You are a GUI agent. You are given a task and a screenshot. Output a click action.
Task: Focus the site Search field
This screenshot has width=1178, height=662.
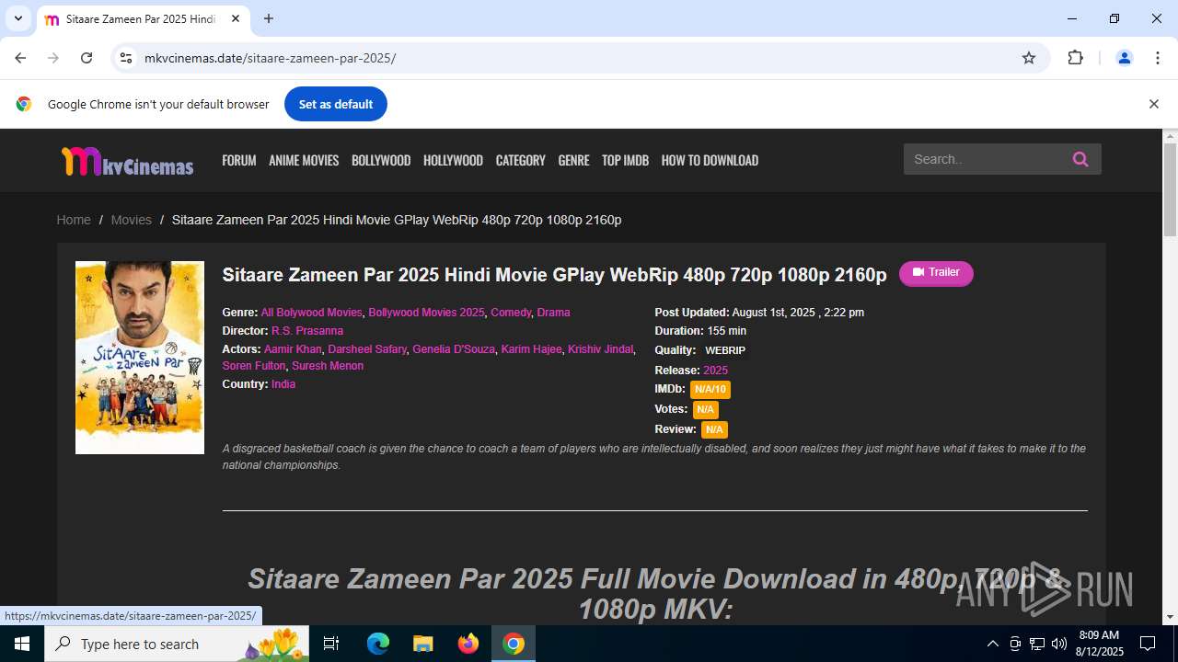click(x=983, y=159)
